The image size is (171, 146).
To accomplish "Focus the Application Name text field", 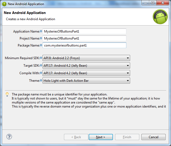I will pos(84,31).
